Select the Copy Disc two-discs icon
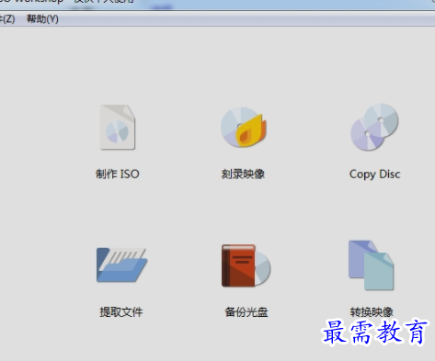The image size is (435, 361). click(x=374, y=127)
